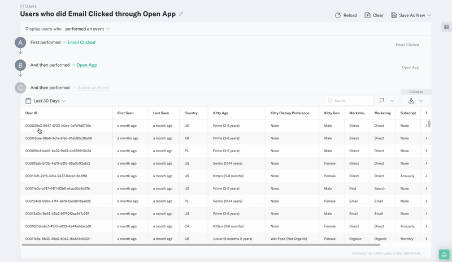Click the Collapse button

[416, 92]
